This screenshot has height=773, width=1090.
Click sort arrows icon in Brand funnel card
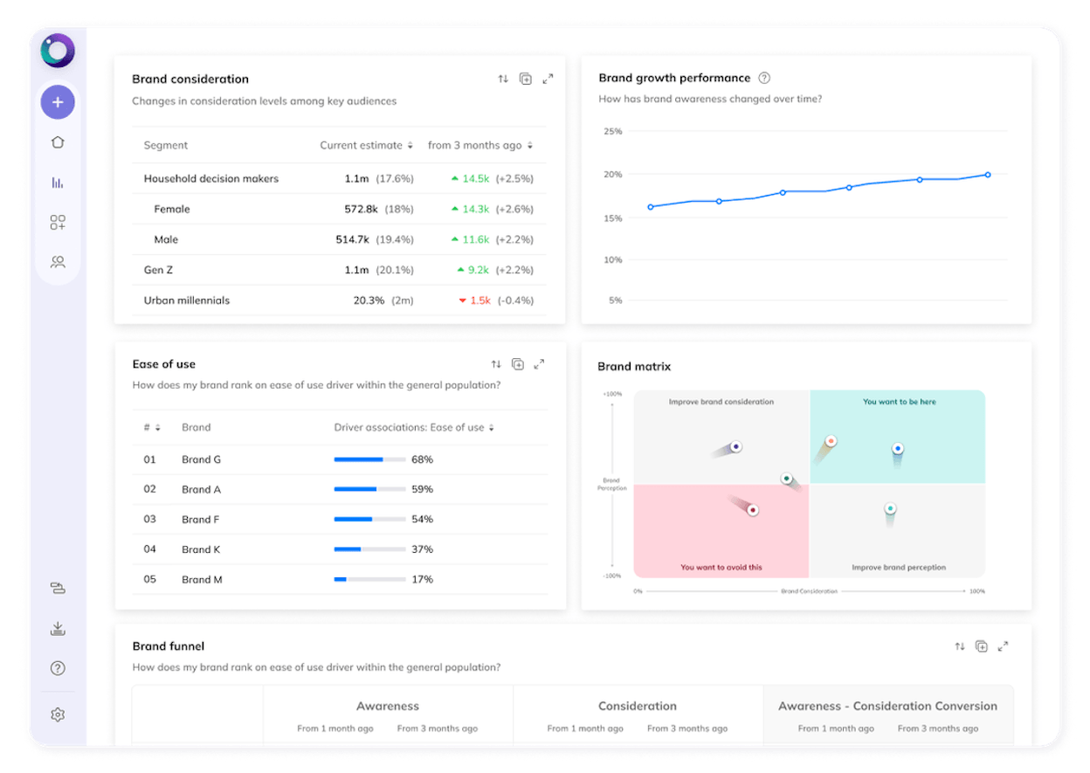960,646
